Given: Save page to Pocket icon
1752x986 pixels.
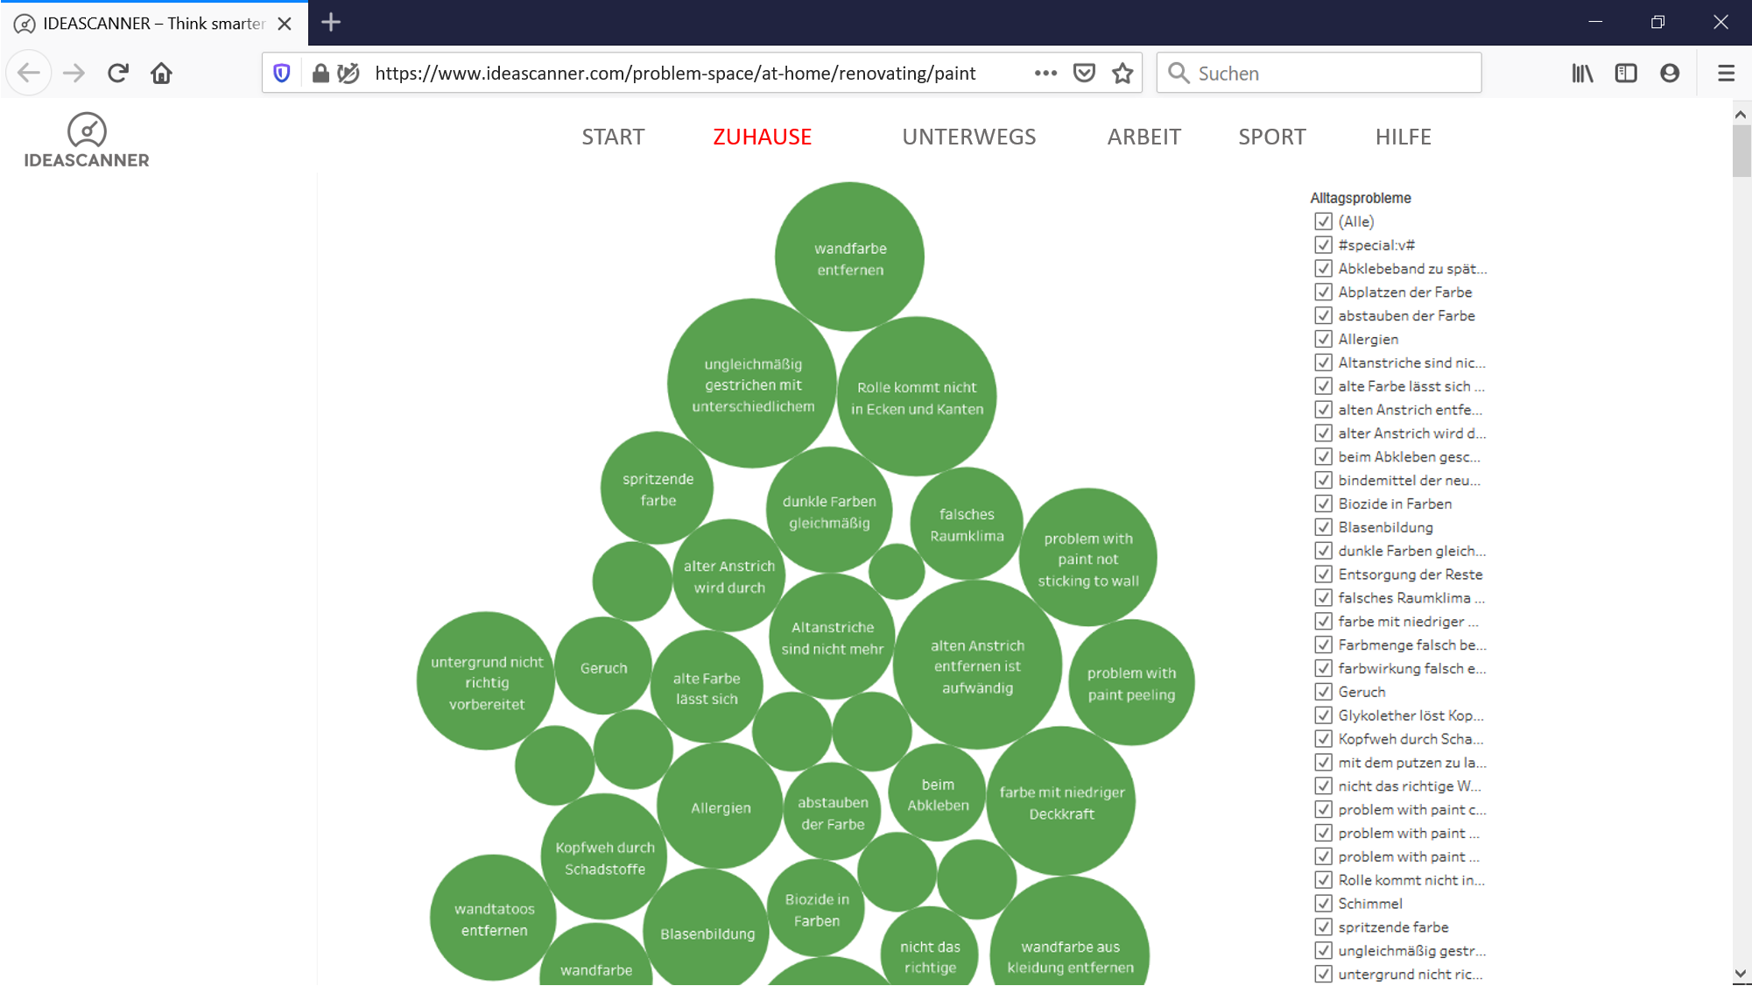Looking at the screenshot, I should [x=1084, y=73].
